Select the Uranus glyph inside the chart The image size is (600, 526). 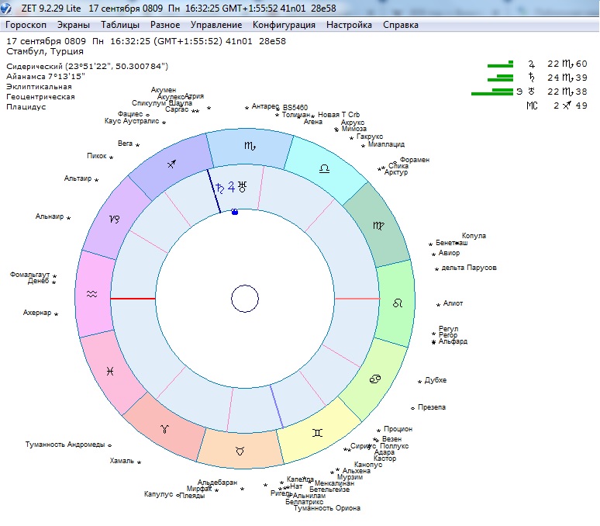coord(242,187)
